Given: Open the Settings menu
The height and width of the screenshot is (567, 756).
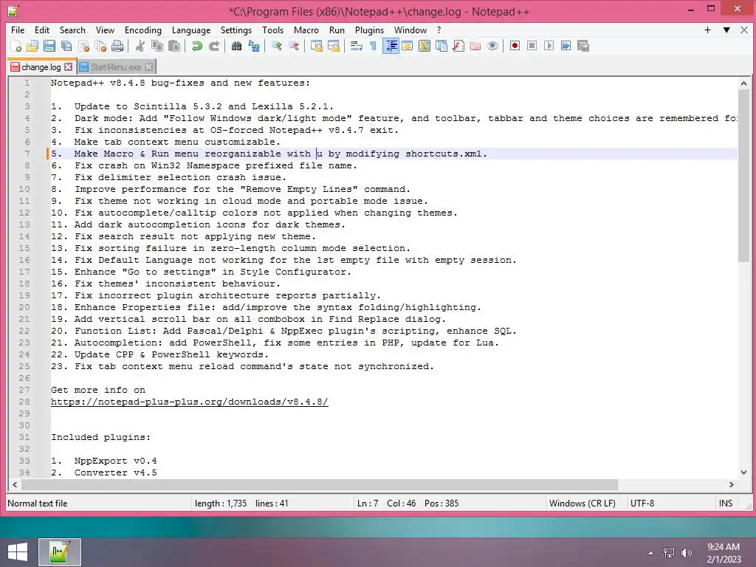Looking at the screenshot, I should (236, 30).
